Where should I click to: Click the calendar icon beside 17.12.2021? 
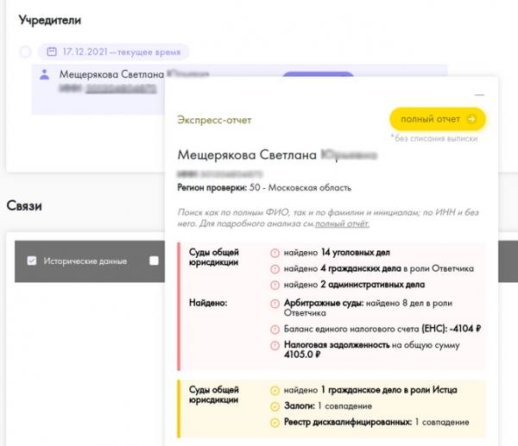click(52, 52)
